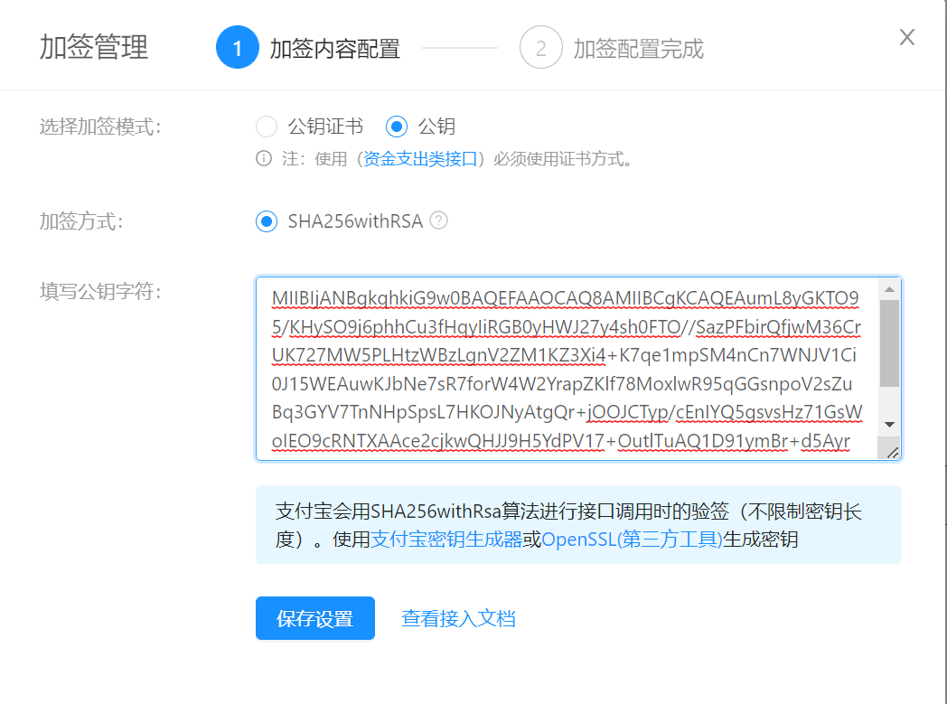Click step 2 circle 加签配置完成
Viewport: 947px width, 704px height.
pyautogui.click(x=540, y=47)
